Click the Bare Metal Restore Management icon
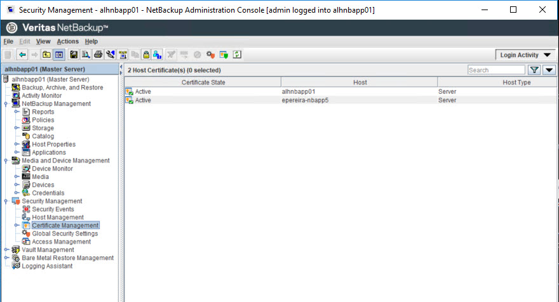This screenshot has width=559, height=302. coord(16,258)
